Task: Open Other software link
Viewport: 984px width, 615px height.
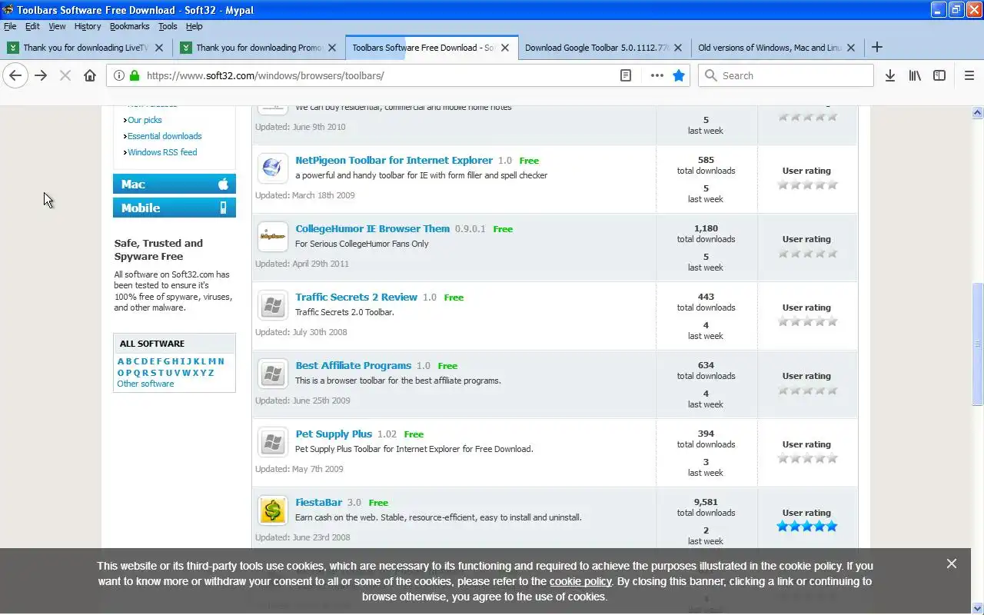Action: (145, 384)
